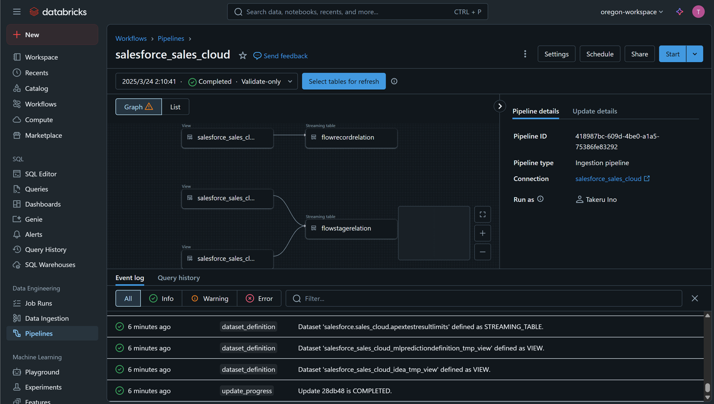Favorite the pipeline with the star icon
The image size is (714, 404).
point(243,56)
